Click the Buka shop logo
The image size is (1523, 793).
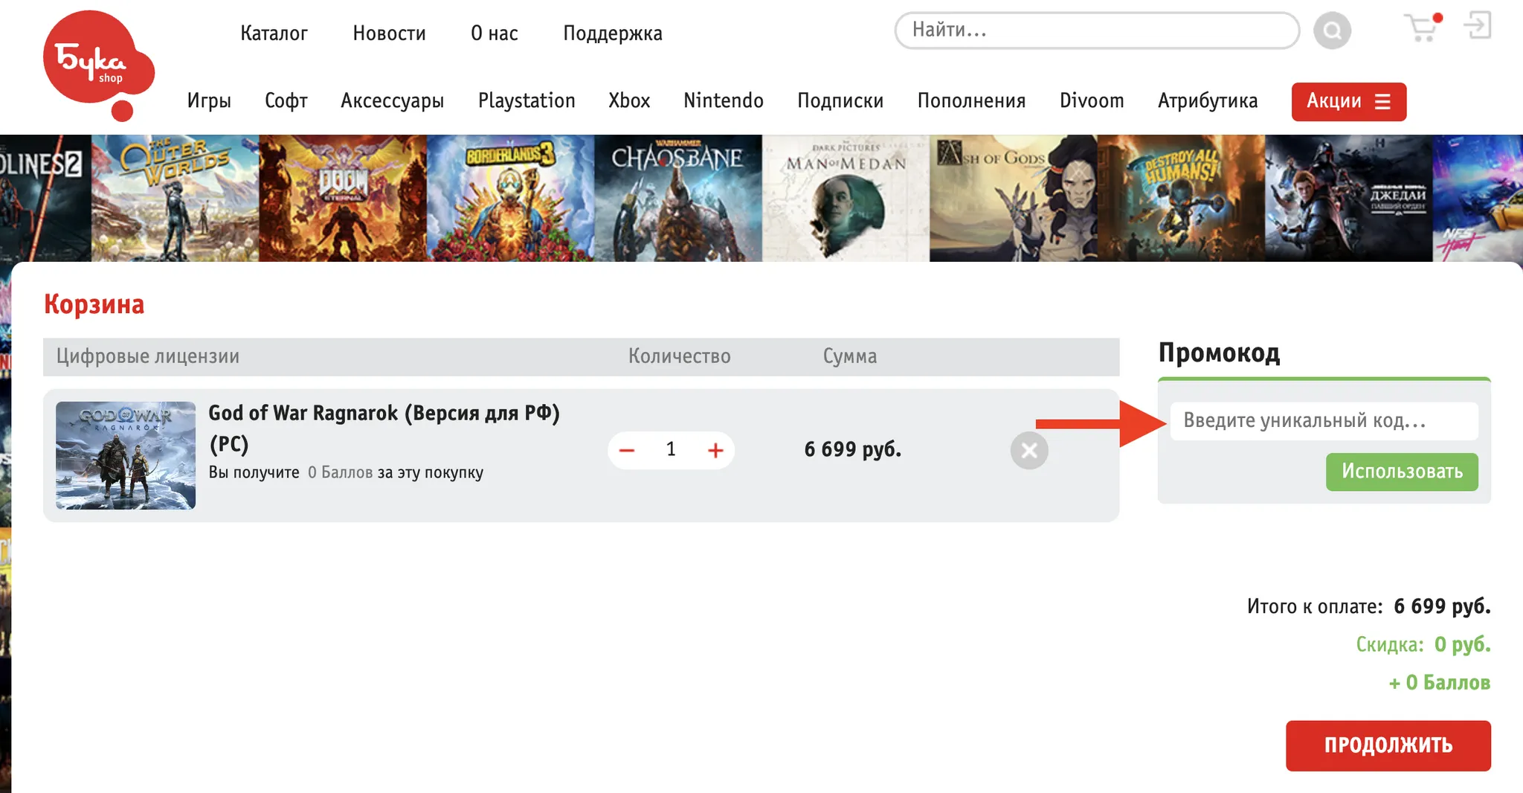(x=99, y=65)
